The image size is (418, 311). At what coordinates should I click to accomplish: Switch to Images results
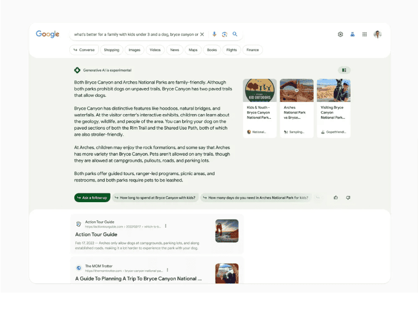(134, 50)
